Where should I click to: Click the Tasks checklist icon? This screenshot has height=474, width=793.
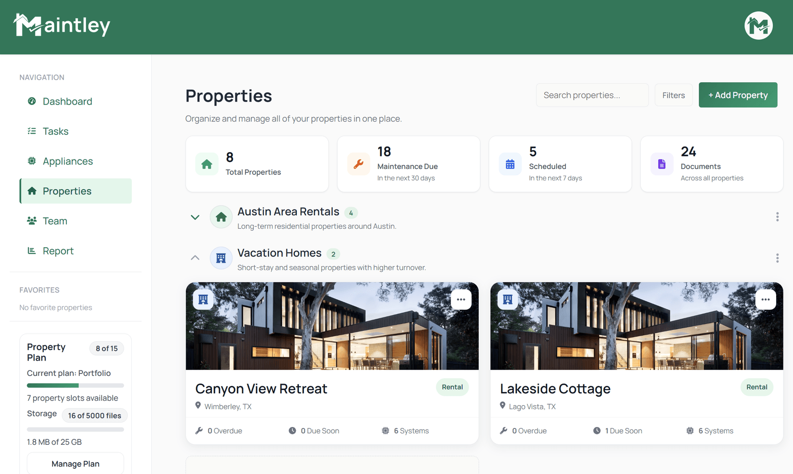[x=32, y=131]
